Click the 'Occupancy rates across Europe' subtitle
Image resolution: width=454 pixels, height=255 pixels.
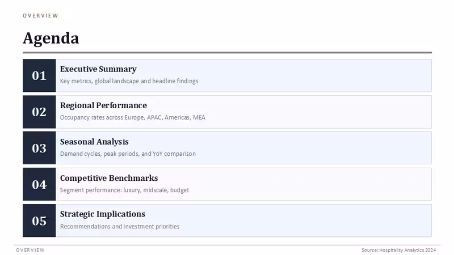pos(133,117)
